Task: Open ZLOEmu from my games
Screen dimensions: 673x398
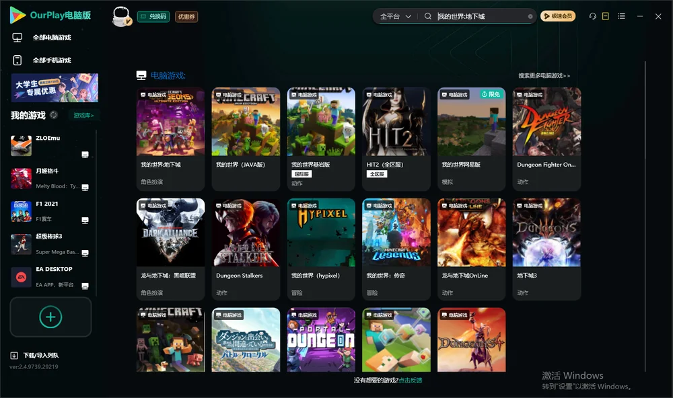Action: pyautogui.click(x=50, y=146)
